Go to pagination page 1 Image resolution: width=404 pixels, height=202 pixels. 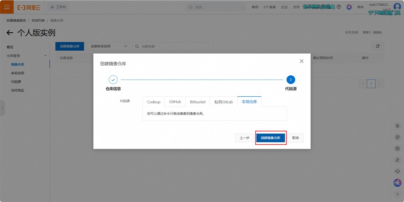[371, 83]
